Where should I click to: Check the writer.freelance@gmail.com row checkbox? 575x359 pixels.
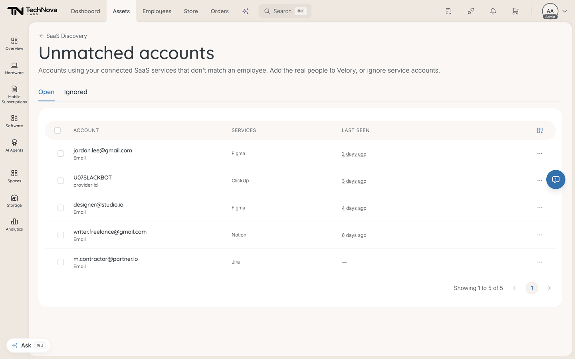pyautogui.click(x=61, y=235)
